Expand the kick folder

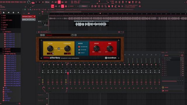[4, 18]
